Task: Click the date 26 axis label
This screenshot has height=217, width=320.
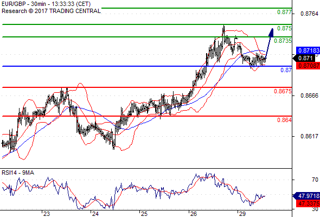Action: 193,214
